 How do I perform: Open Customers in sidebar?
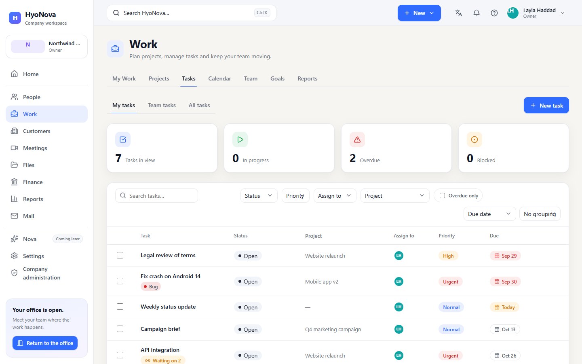[46, 131]
